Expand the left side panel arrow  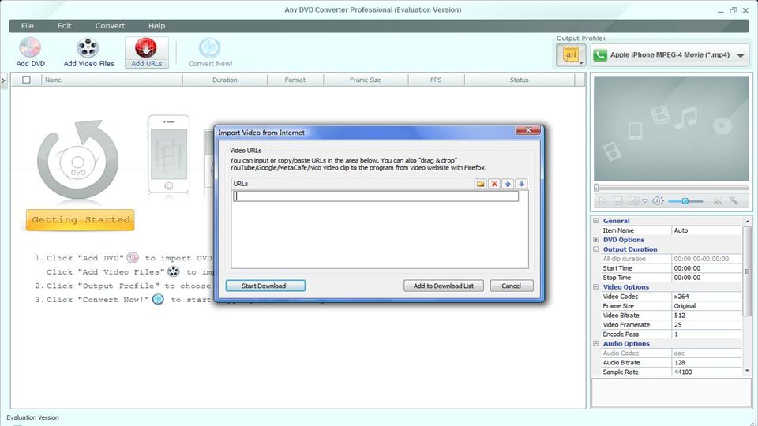[x=3, y=80]
